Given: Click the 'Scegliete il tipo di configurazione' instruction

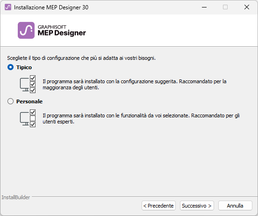Looking at the screenshot, I should 81,58.
